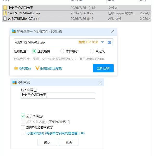154x156 pixels.
Task: Open the 生成超级压缩包 link
Action: pyautogui.click(x=51, y=68)
